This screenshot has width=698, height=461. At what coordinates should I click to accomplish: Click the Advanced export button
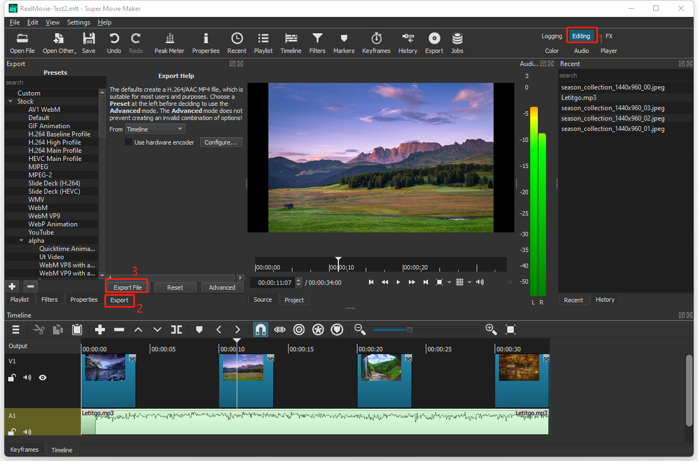coord(222,286)
